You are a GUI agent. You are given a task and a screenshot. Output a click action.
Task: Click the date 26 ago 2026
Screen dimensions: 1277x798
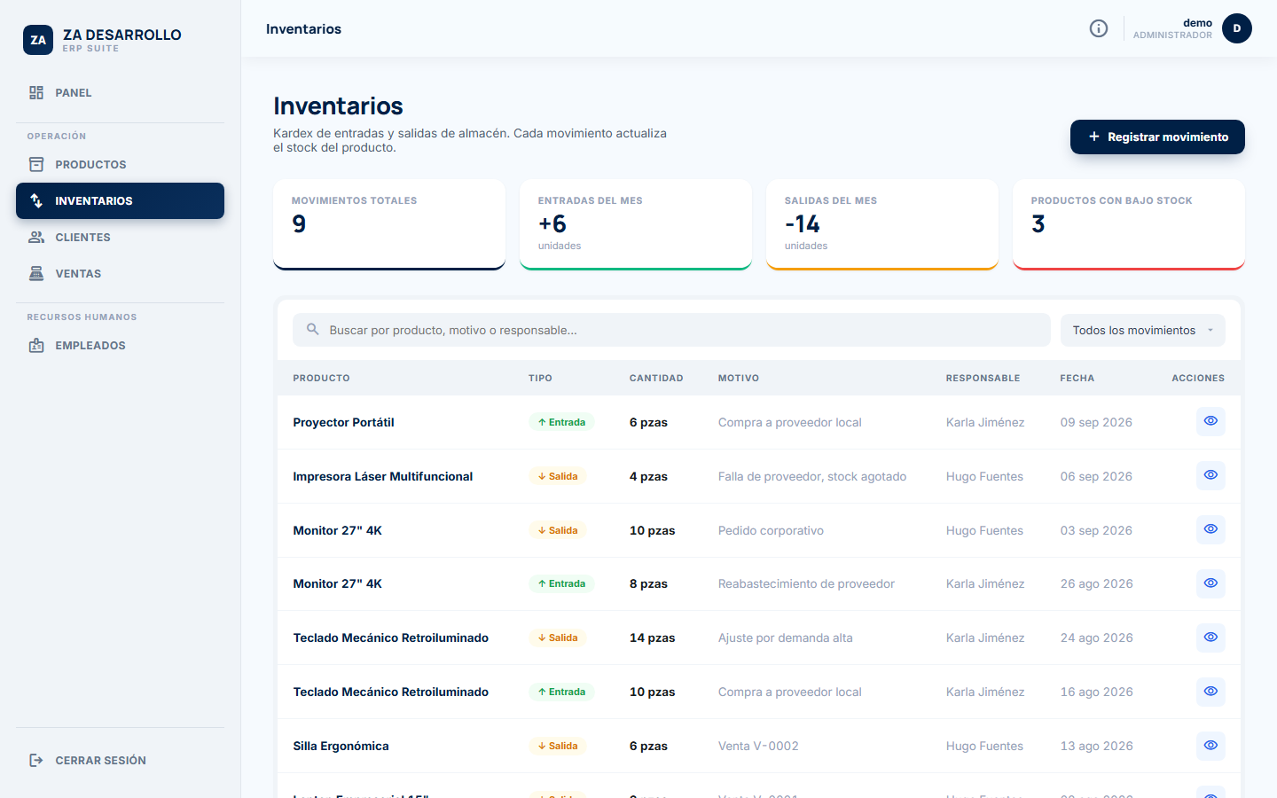tap(1097, 583)
